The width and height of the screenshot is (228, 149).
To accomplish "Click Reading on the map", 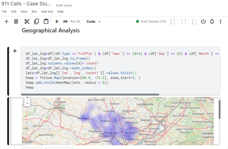I will click(59, 108).
